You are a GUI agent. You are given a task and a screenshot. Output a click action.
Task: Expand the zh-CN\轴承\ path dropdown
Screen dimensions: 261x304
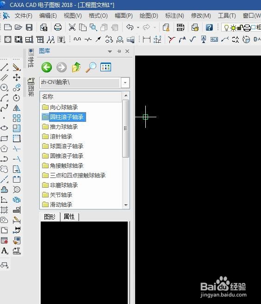point(125,82)
